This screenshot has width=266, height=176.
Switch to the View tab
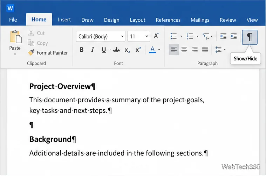[252, 20]
